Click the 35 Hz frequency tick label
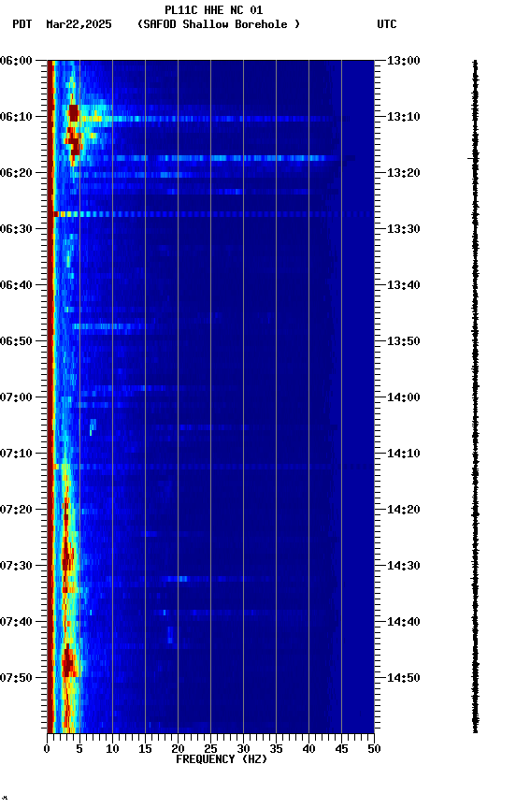The image size is (516, 808). (276, 749)
